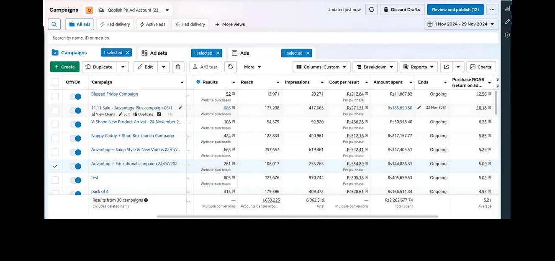The width and height of the screenshot is (555, 261).
Task: Select the Active ads view
Action: pos(152,24)
